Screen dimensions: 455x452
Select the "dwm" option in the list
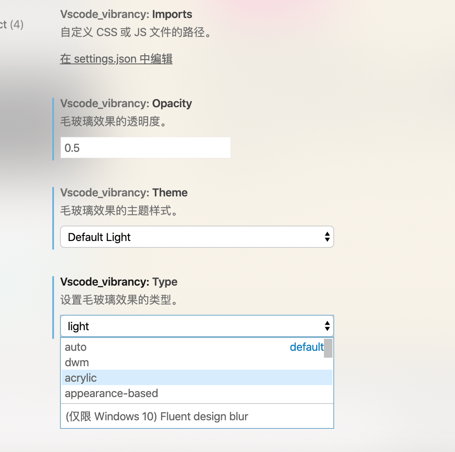coord(197,362)
